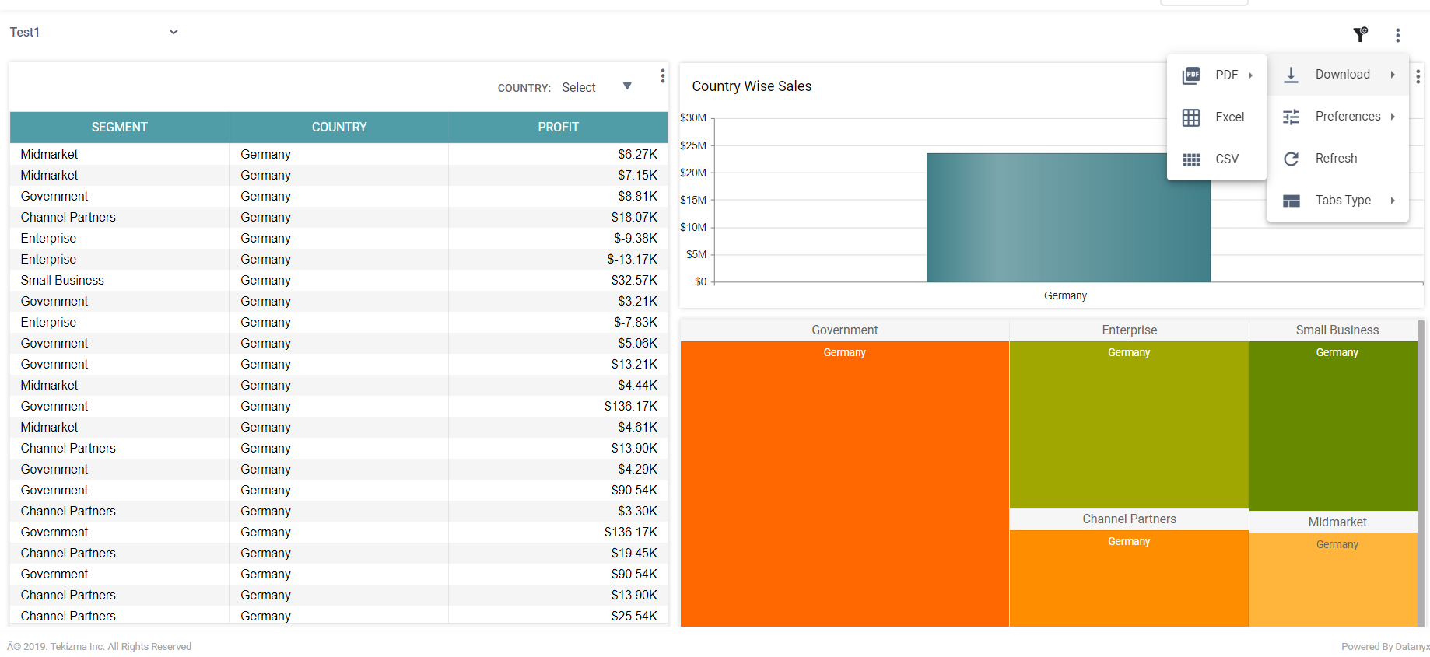Viewport: 1430px width, 657px height.
Task: Open the dashboard three-dot menu
Action: [1397, 35]
